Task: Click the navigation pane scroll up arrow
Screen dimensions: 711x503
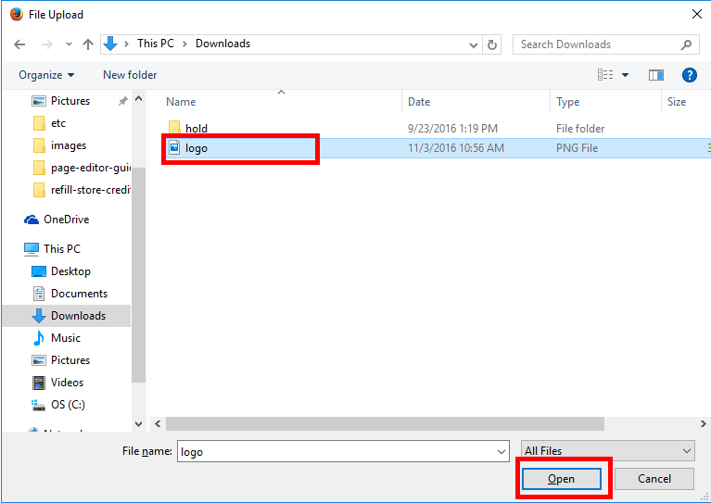Action: (x=139, y=98)
